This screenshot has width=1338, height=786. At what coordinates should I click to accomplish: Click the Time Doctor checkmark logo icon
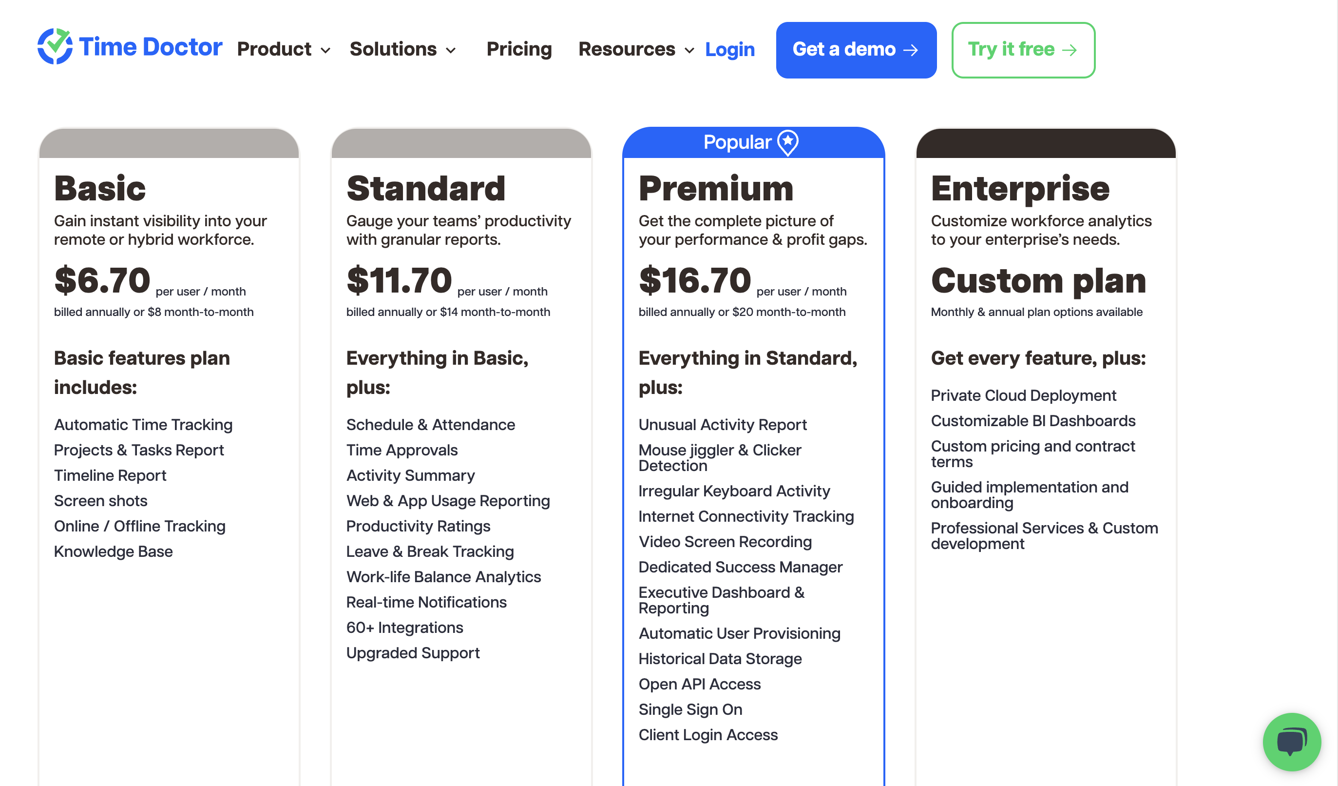(x=55, y=47)
